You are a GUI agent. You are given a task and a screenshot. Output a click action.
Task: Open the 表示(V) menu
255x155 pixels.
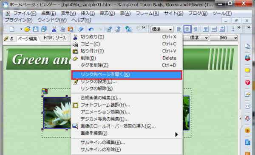(x=68, y=13)
